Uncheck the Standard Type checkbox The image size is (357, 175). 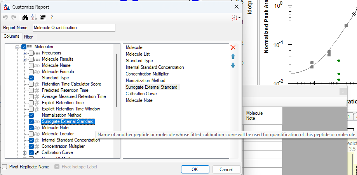[31, 78]
